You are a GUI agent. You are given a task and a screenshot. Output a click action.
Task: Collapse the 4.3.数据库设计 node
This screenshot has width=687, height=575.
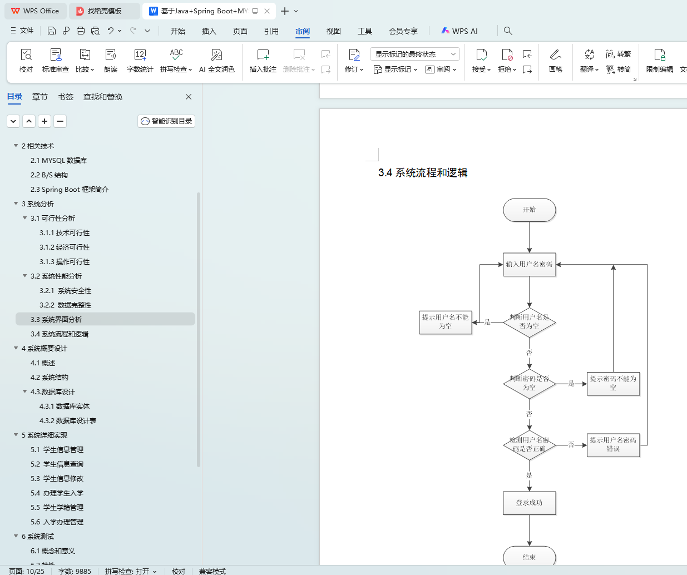25,391
